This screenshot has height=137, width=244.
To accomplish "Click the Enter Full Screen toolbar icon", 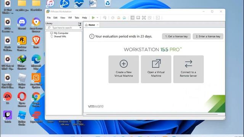I will point(144,18).
